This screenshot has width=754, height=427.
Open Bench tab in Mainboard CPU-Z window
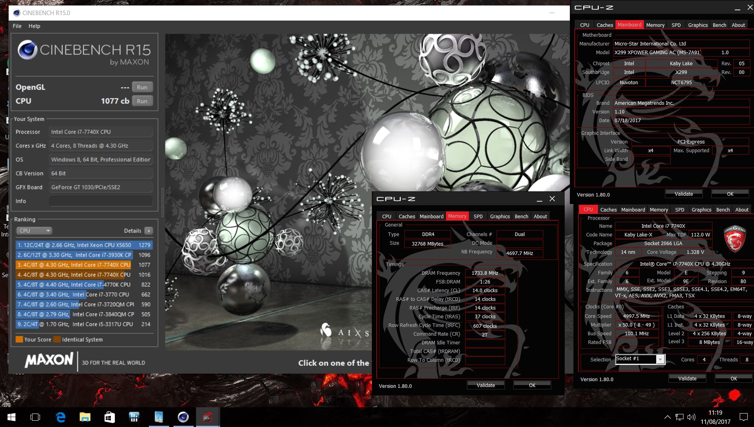click(719, 25)
